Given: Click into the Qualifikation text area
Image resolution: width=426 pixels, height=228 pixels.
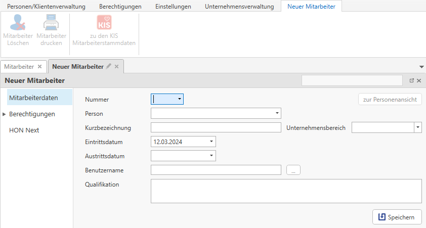Looking at the screenshot, I should [286, 191].
